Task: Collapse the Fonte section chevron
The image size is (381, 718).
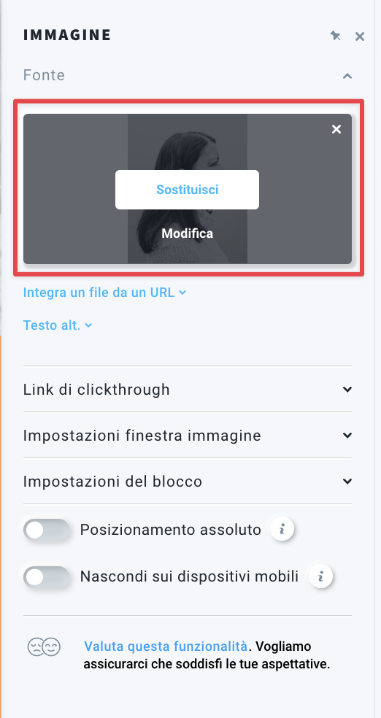Action: click(347, 76)
